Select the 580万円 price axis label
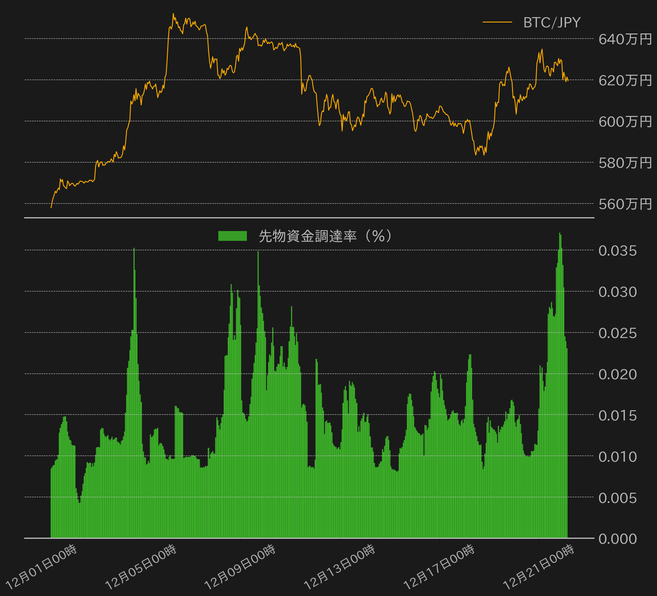The height and width of the screenshot is (596, 657). 625,163
